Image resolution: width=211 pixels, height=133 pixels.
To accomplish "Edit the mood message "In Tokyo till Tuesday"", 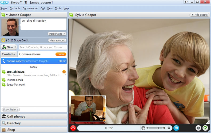I will point(43,24).
